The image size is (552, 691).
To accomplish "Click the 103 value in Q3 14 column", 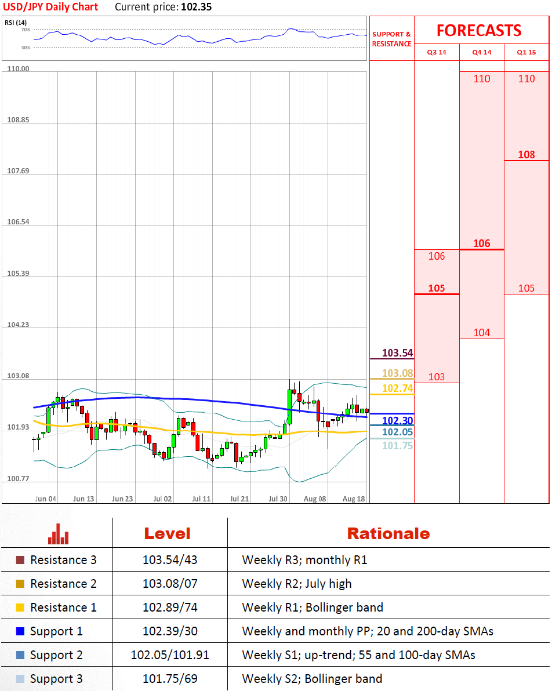I will (x=437, y=377).
